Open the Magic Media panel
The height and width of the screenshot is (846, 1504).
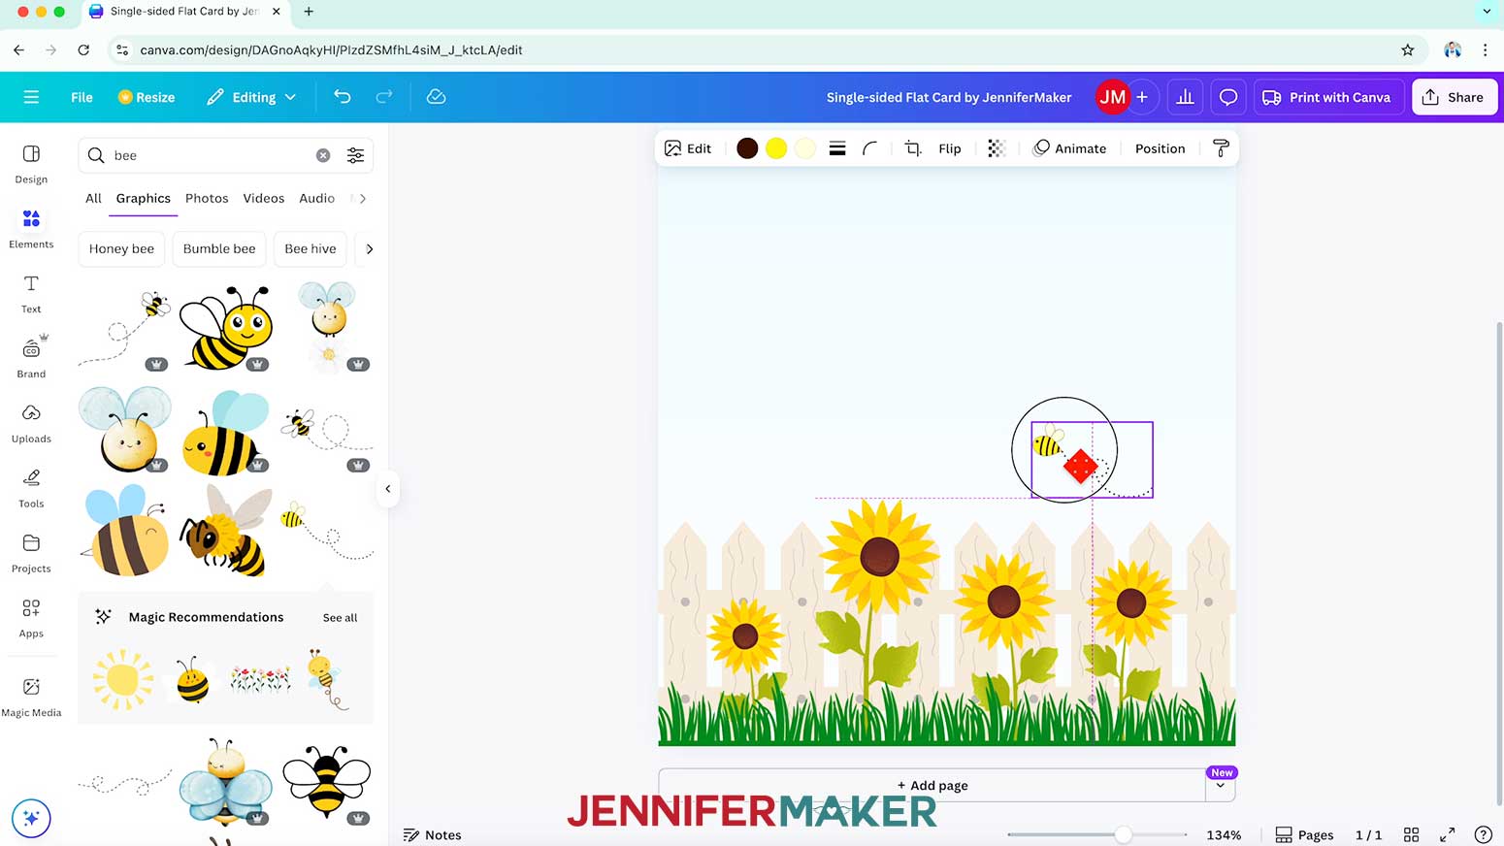pos(31,697)
